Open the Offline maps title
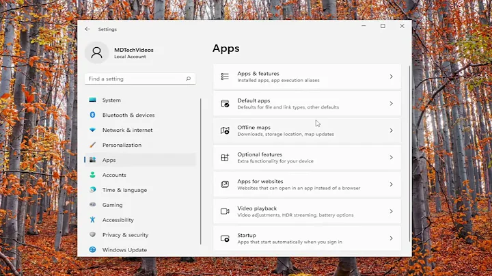The height and width of the screenshot is (276, 492). 254,127
